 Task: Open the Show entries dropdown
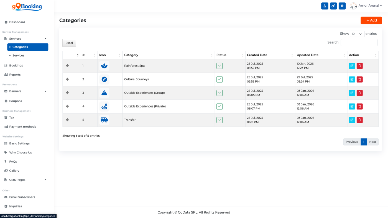click(357, 34)
